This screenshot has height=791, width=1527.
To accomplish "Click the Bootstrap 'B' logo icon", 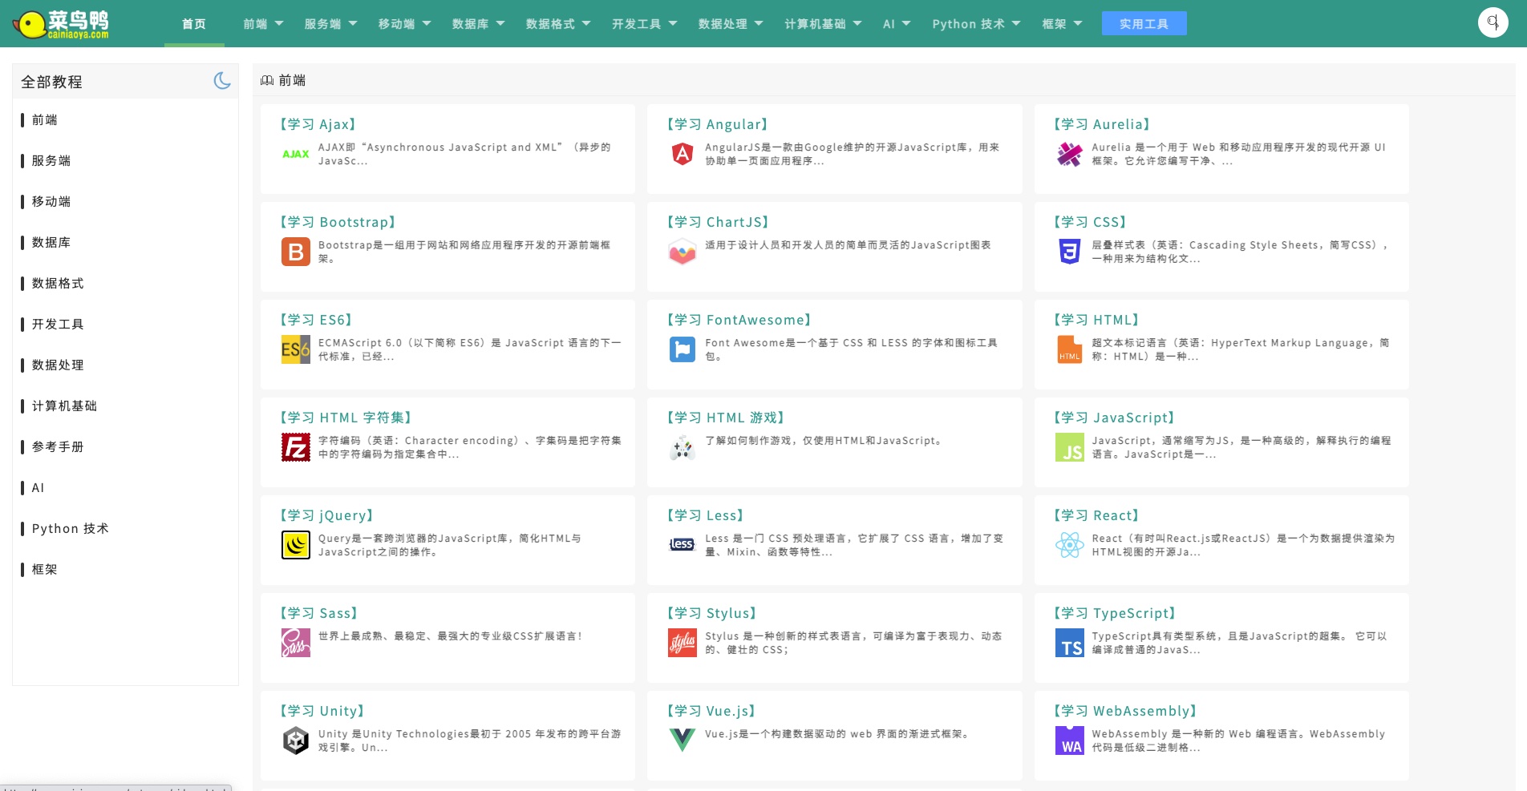I will click(x=295, y=252).
